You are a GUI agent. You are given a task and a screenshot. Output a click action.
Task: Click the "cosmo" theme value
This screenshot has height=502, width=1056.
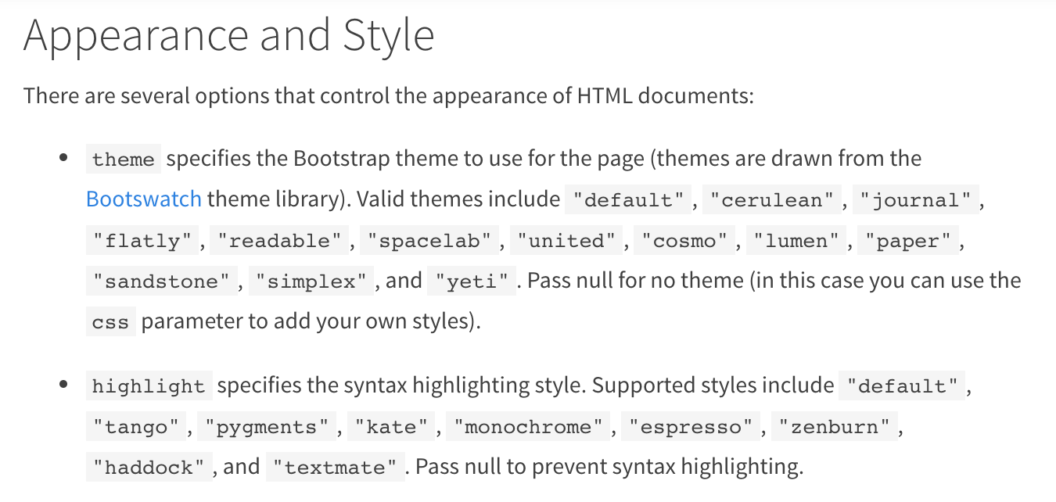click(685, 240)
